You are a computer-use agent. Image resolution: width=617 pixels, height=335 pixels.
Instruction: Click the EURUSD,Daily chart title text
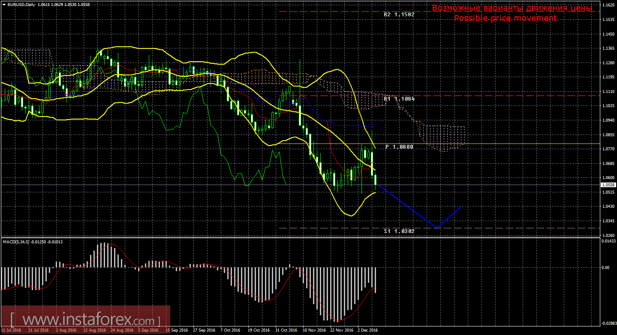click(21, 4)
